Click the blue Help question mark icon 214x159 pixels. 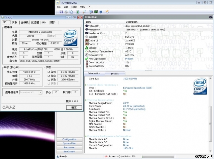101,12
